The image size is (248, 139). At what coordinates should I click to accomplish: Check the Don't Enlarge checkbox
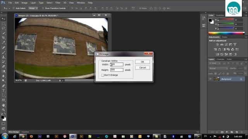pyautogui.click(x=102, y=75)
